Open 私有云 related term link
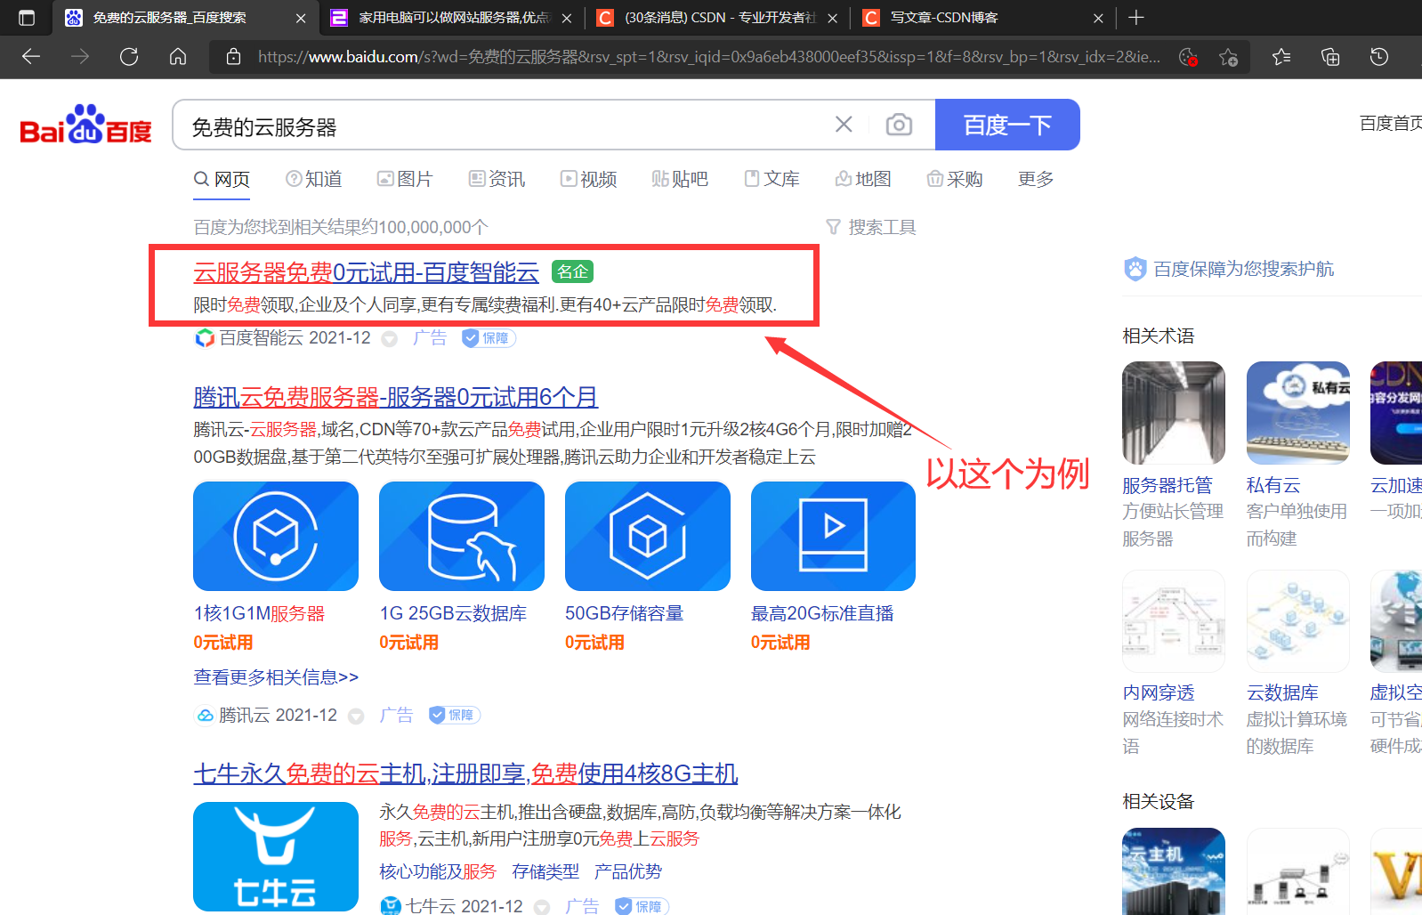This screenshot has height=915, width=1422. [1273, 485]
